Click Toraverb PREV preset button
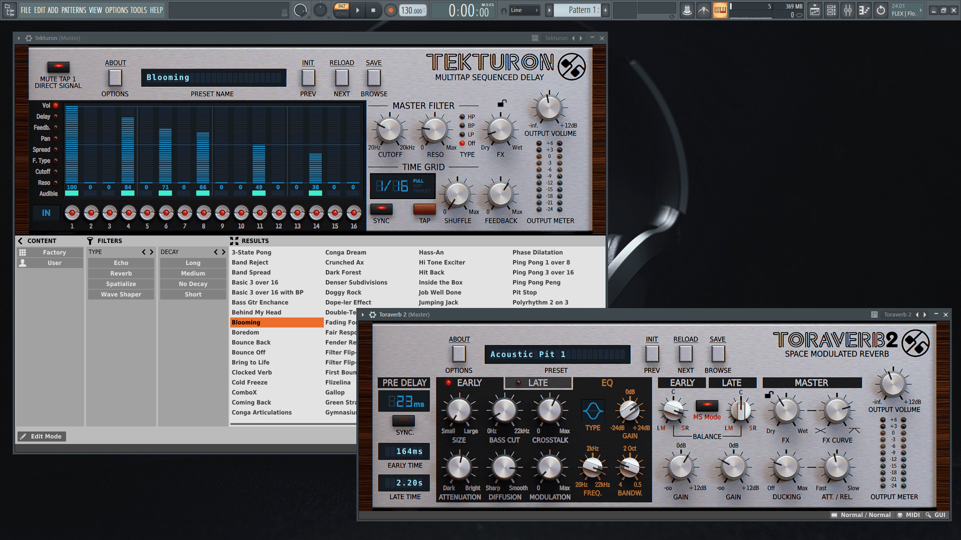 point(652,354)
